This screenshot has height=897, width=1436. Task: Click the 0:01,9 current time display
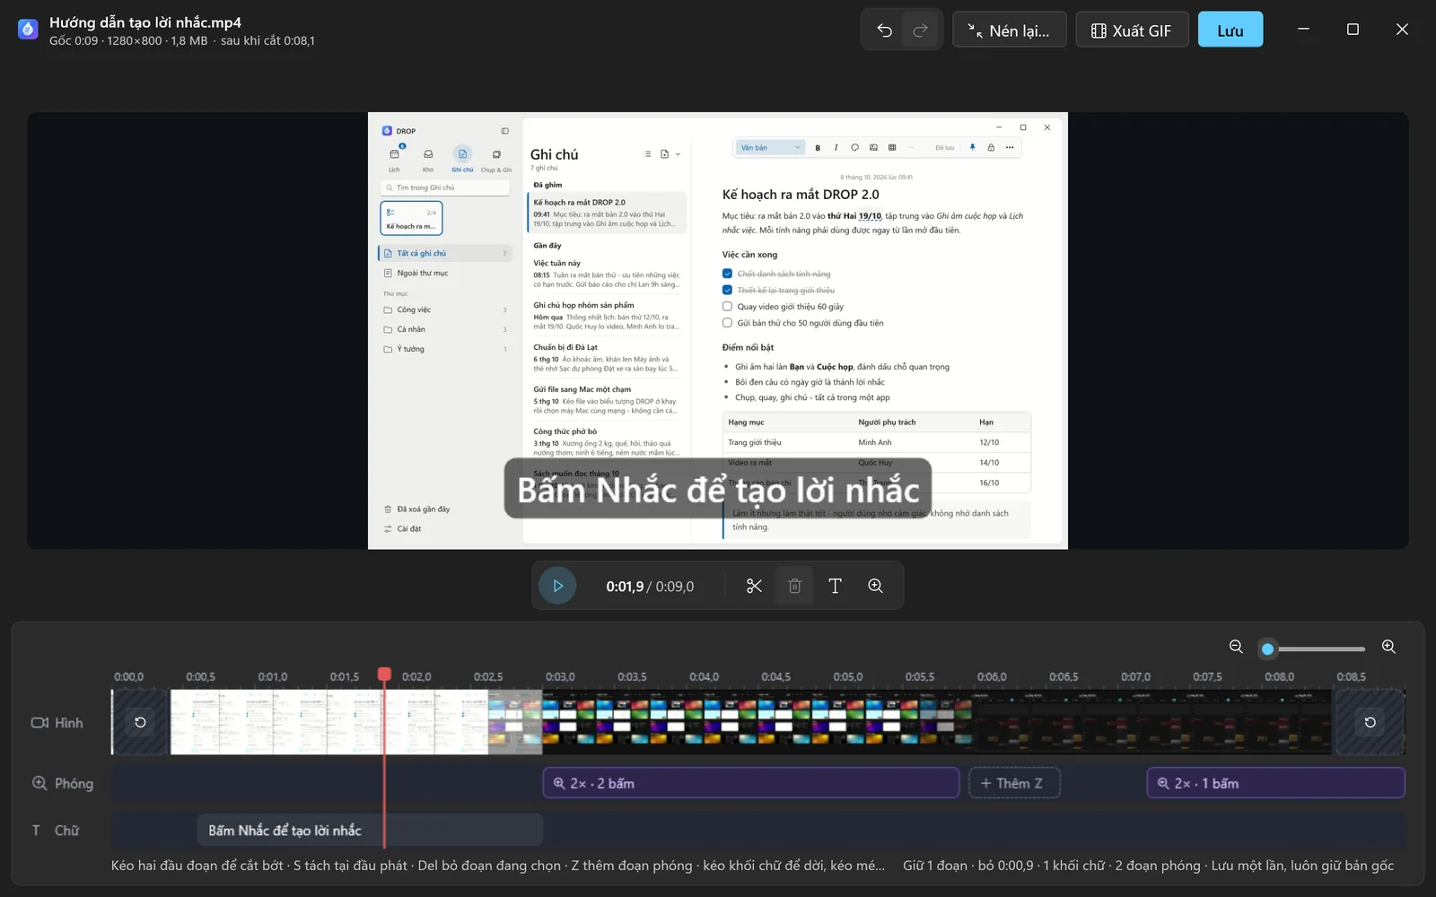625,587
